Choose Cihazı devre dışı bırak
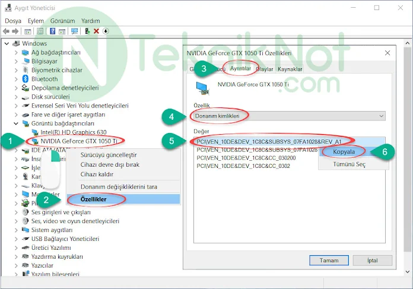 click(123, 164)
